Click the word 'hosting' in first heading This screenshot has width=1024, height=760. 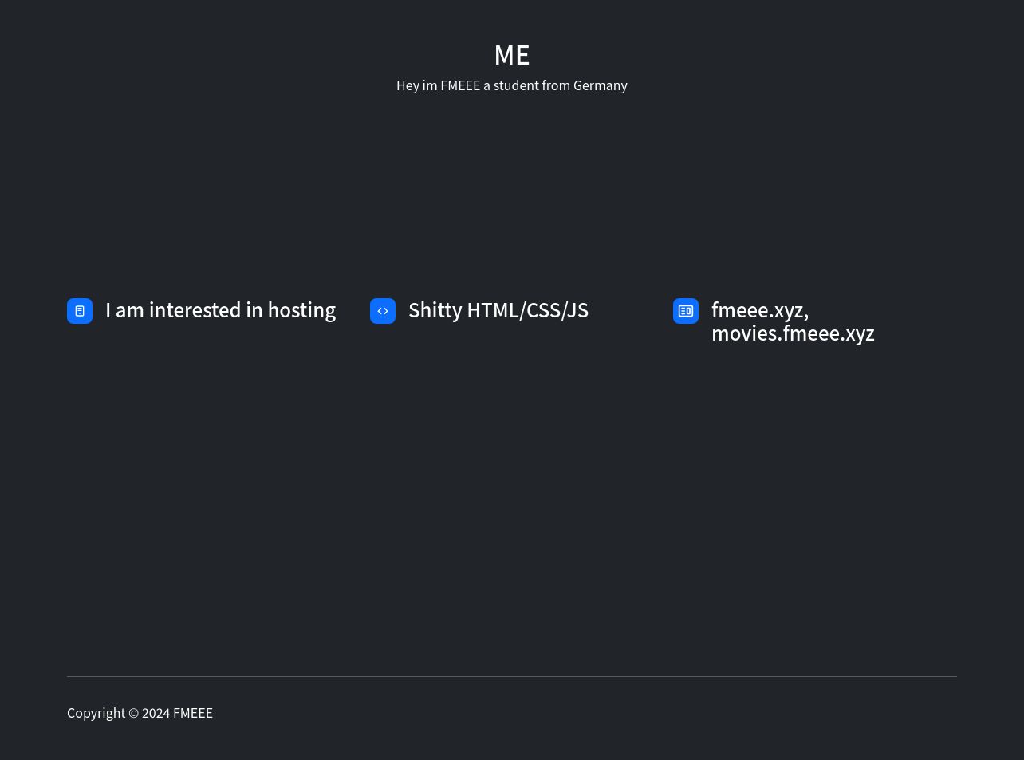[301, 310]
